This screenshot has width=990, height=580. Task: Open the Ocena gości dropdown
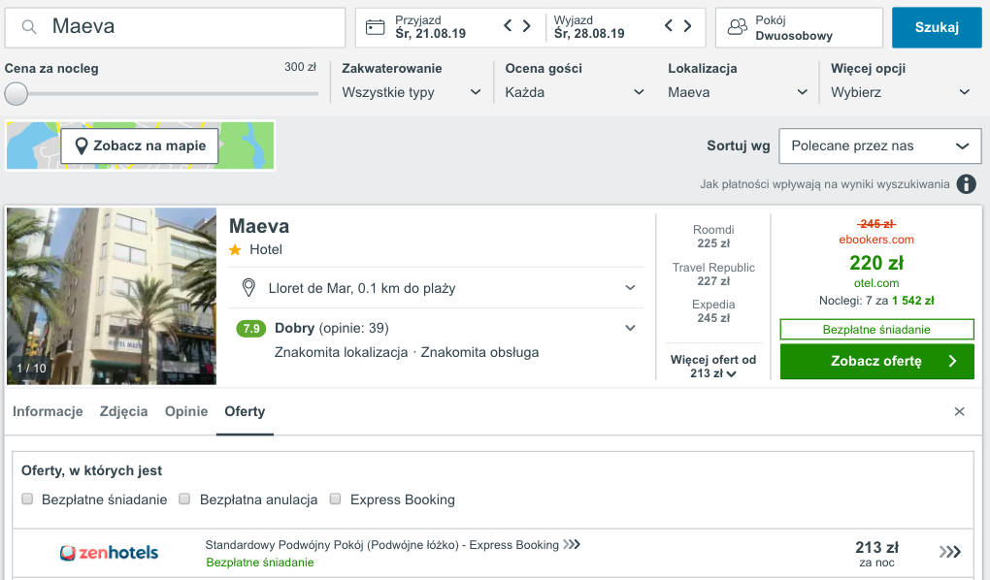(575, 92)
